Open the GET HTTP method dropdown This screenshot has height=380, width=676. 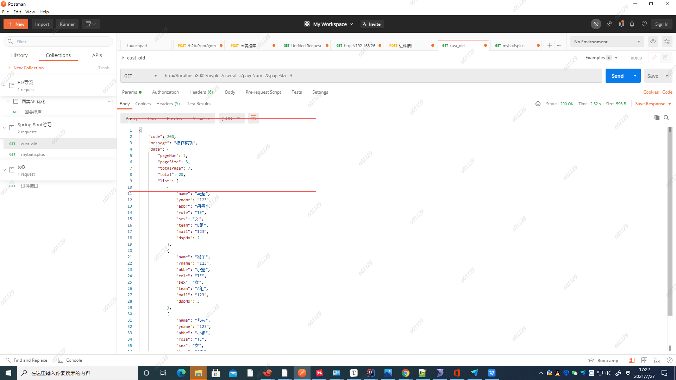(x=140, y=76)
